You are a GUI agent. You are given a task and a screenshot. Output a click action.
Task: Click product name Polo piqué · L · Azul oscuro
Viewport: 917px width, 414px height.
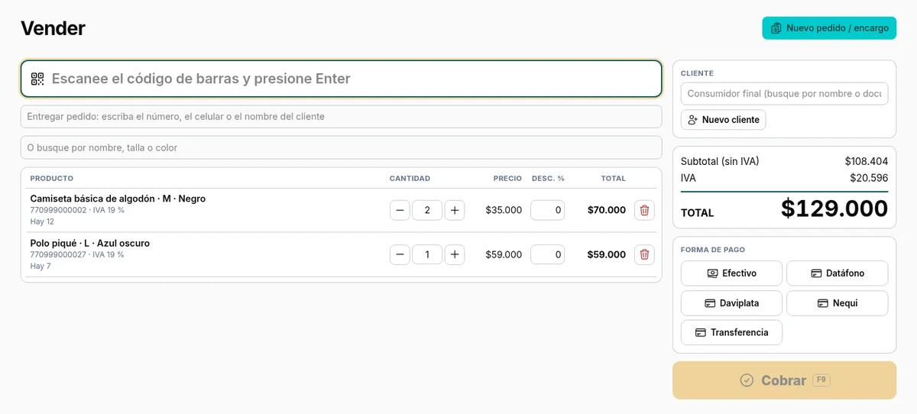coord(90,243)
